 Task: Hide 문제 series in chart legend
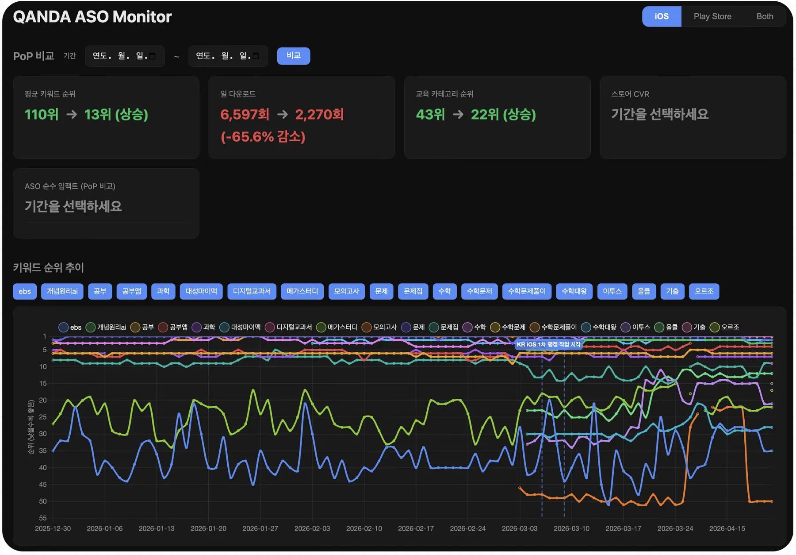(413, 327)
